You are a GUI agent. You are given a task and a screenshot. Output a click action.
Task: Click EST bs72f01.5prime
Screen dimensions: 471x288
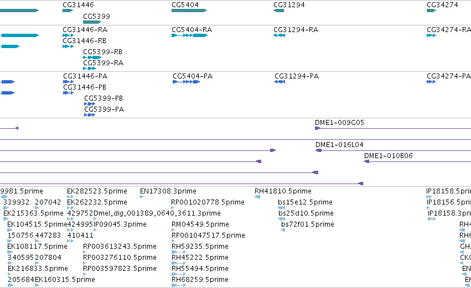[308, 224]
